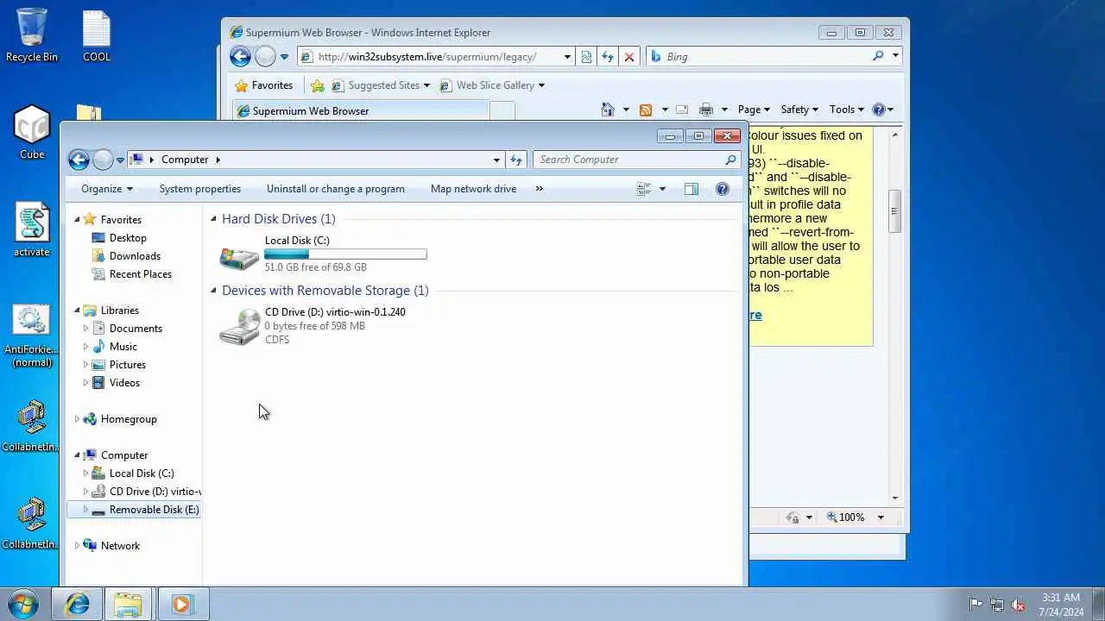Click the Internet Explorer Back button

tap(240, 57)
